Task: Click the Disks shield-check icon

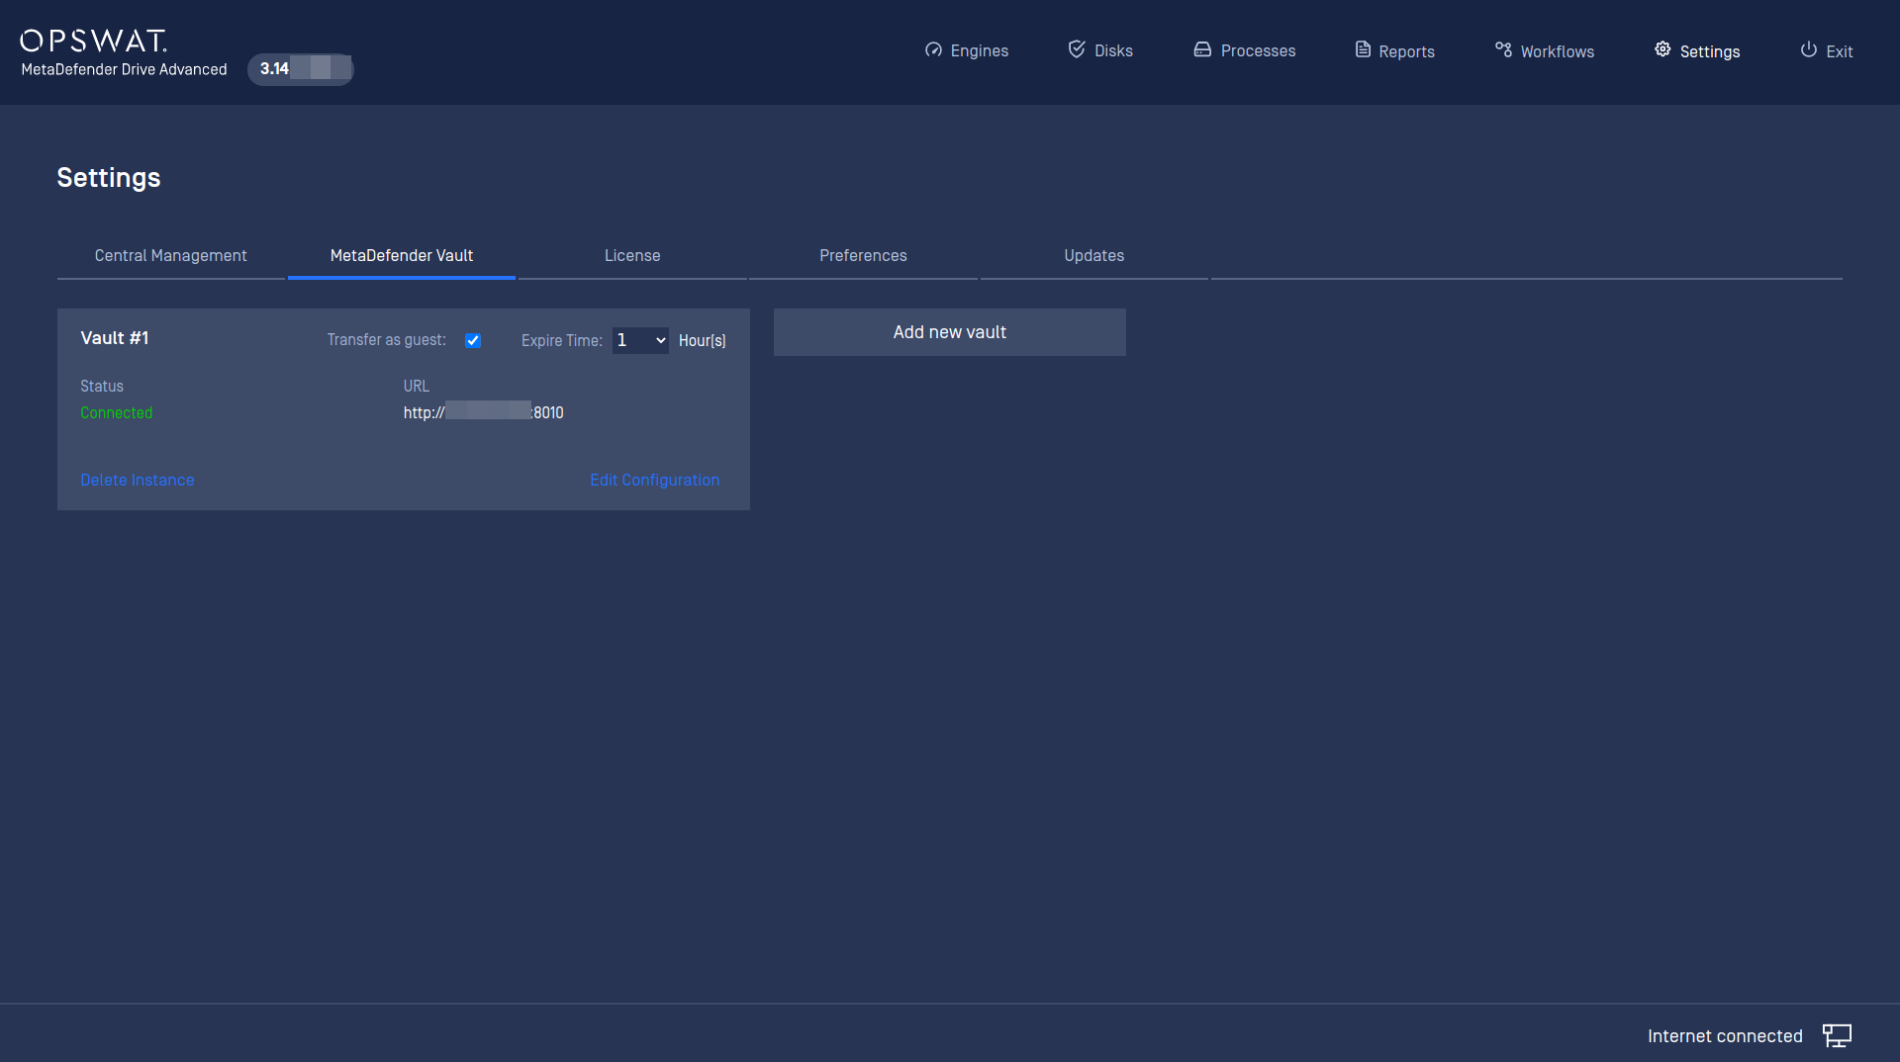Action: pyautogui.click(x=1077, y=48)
